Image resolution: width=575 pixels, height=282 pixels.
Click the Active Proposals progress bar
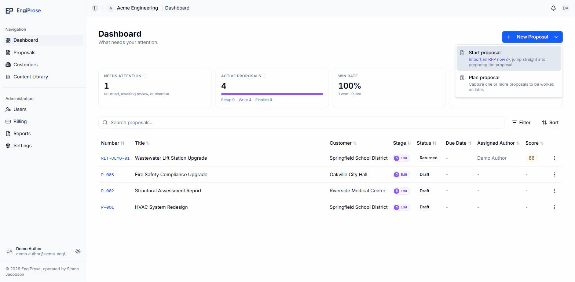pos(272,94)
